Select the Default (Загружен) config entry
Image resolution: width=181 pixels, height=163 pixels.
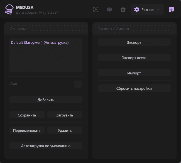[x=40, y=43]
